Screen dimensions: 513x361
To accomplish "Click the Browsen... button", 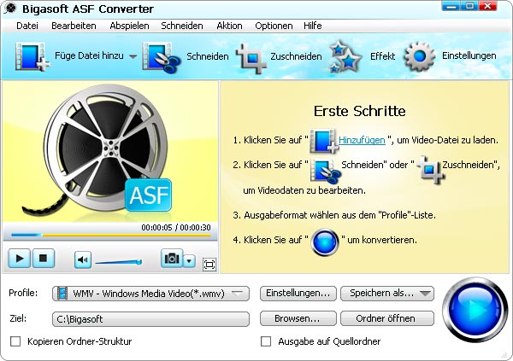I will point(298,318).
